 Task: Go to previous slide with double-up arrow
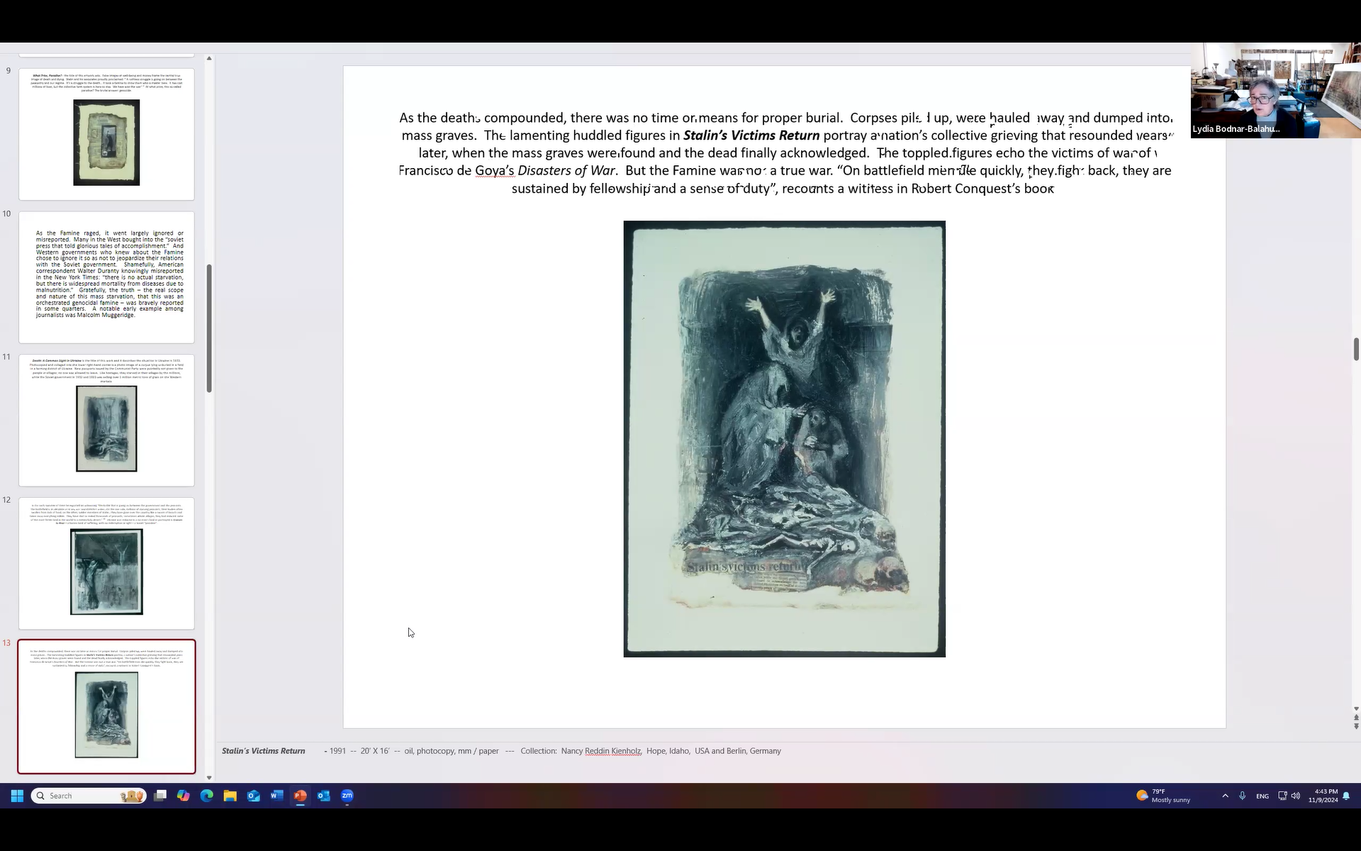1356,717
